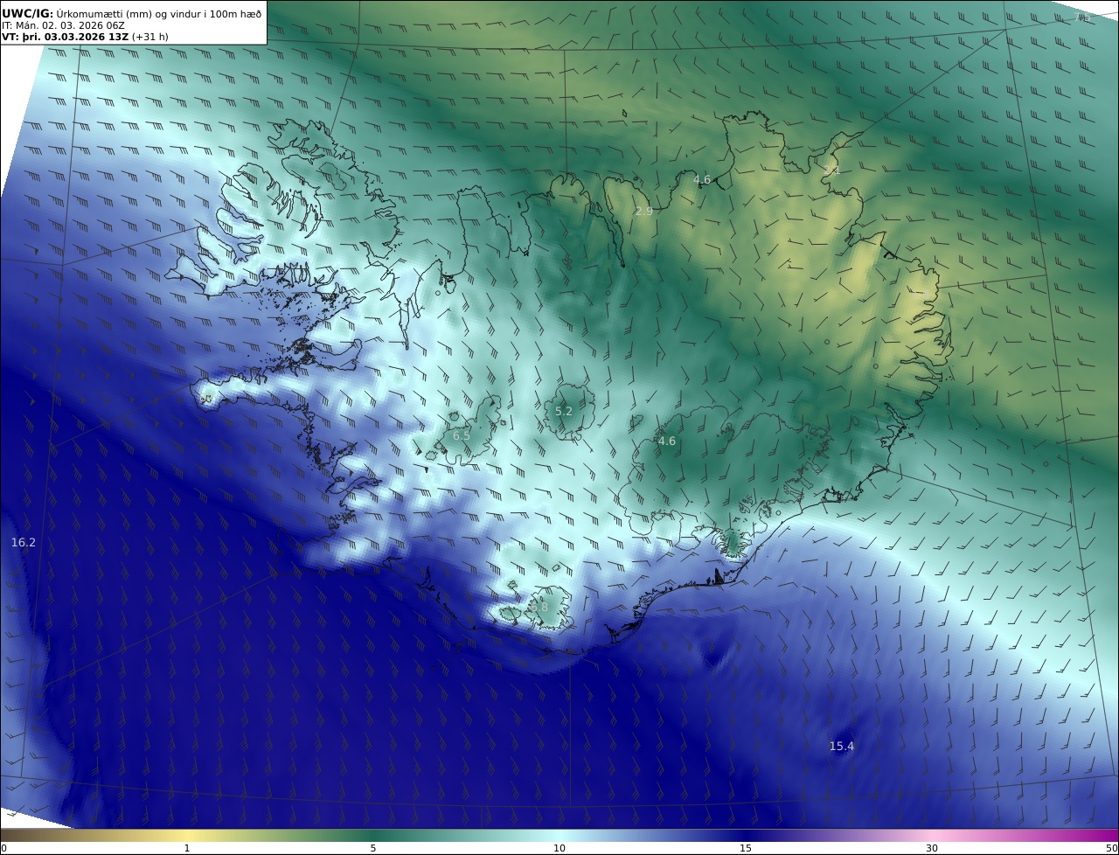1119x855 pixels.
Task: Click the colorbar tick labeled 5
Action: coord(373,848)
